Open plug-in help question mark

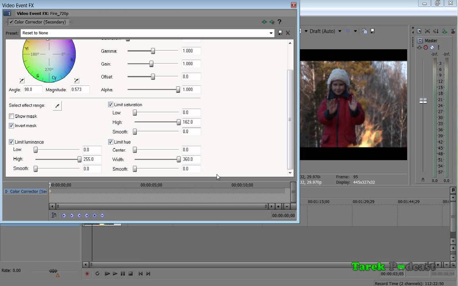[279, 22]
